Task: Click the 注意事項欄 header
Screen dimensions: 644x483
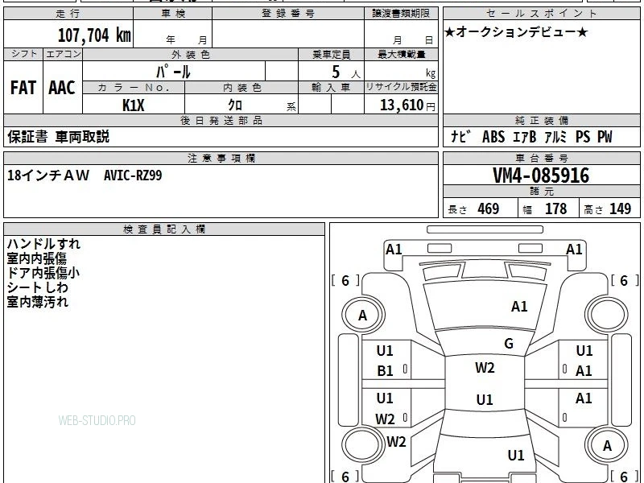Action: coord(221,158)
